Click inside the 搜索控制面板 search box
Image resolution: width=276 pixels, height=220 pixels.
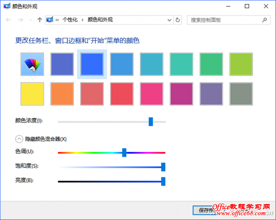[x=223, y=20]
